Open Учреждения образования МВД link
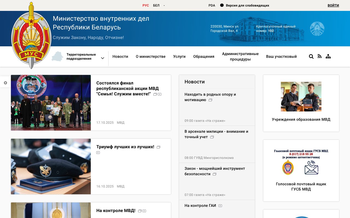This screenshot has width=350, height=218. point(301,119)
